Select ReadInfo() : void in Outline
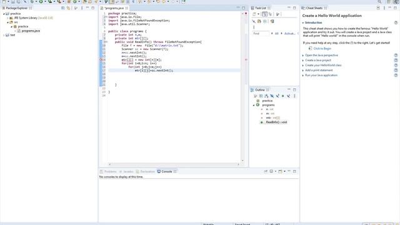400x225 pixels. point(276,122)
